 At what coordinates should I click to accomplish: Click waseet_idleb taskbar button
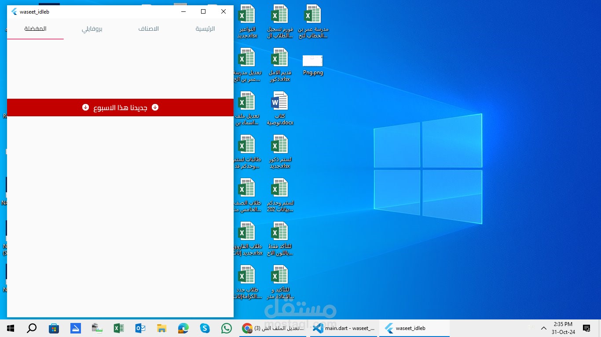(415, 328)
